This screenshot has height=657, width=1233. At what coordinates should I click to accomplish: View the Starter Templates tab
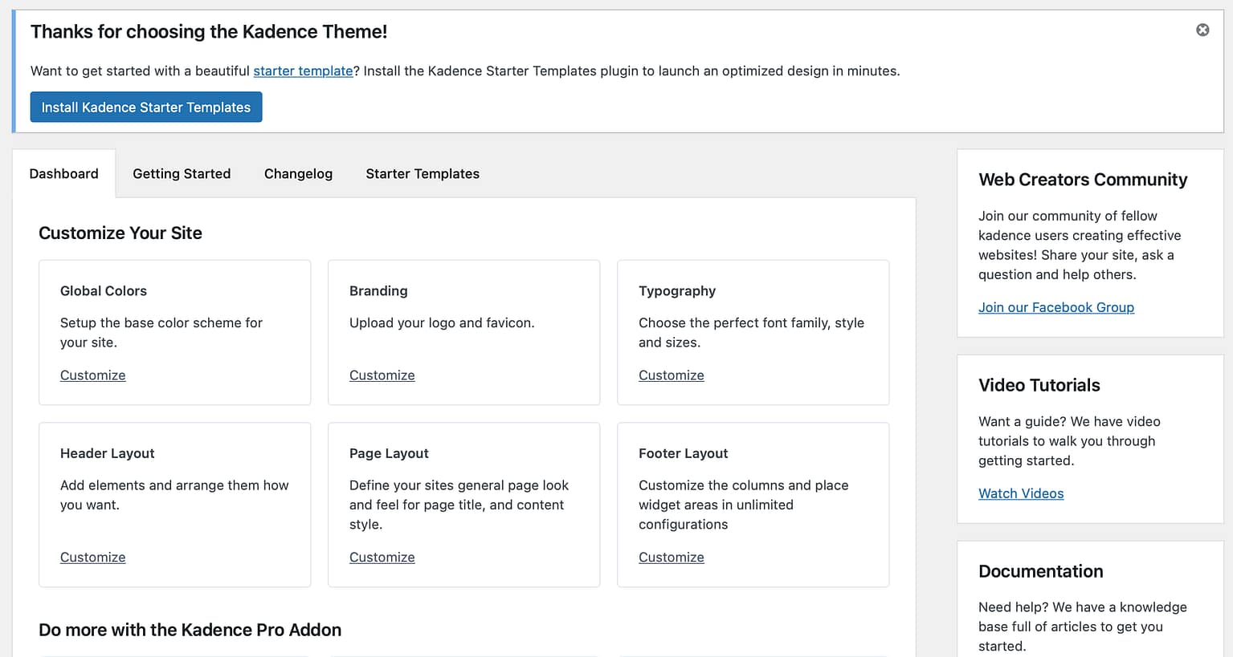coord(422,173)
